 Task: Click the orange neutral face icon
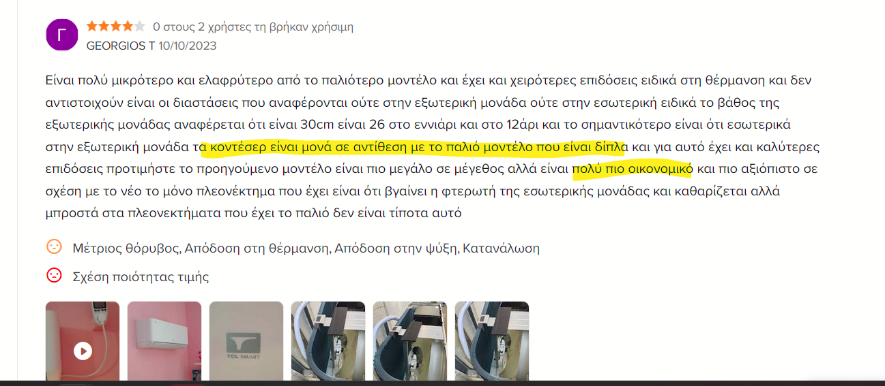[x=54, y=246]
